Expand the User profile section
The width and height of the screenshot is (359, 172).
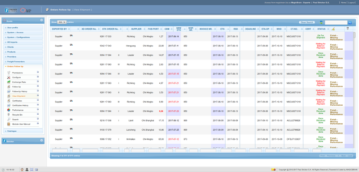click(x=23, y=27)
